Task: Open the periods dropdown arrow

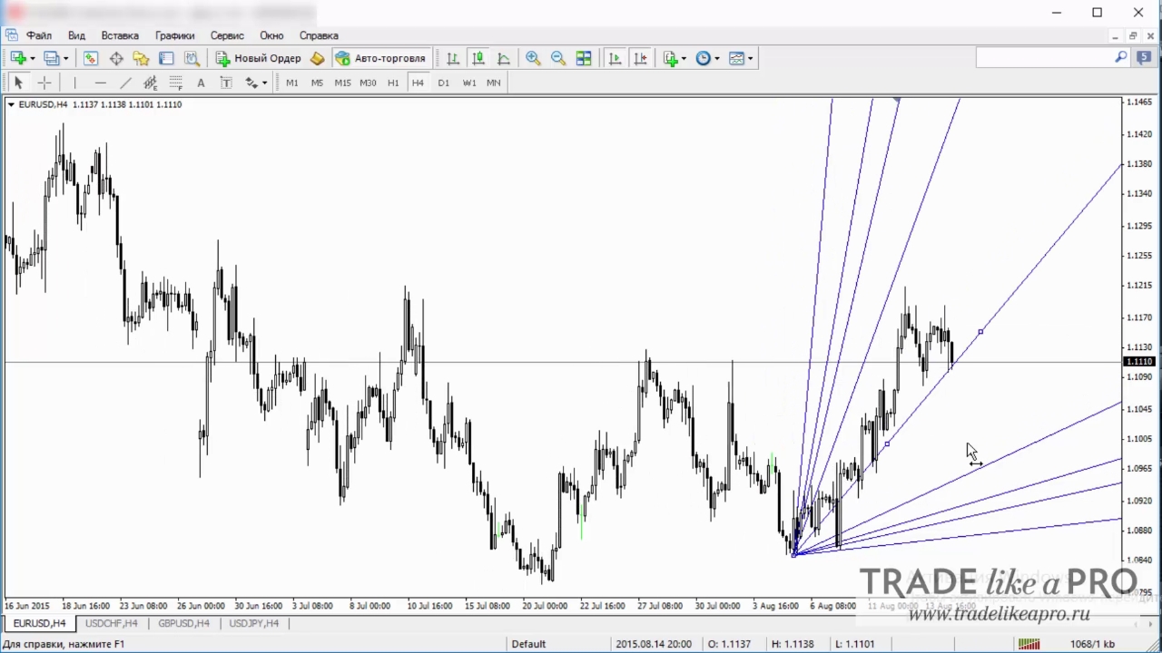Action: [717, 58]
